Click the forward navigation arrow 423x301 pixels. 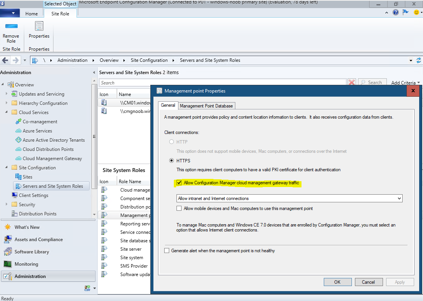(16, 60)
